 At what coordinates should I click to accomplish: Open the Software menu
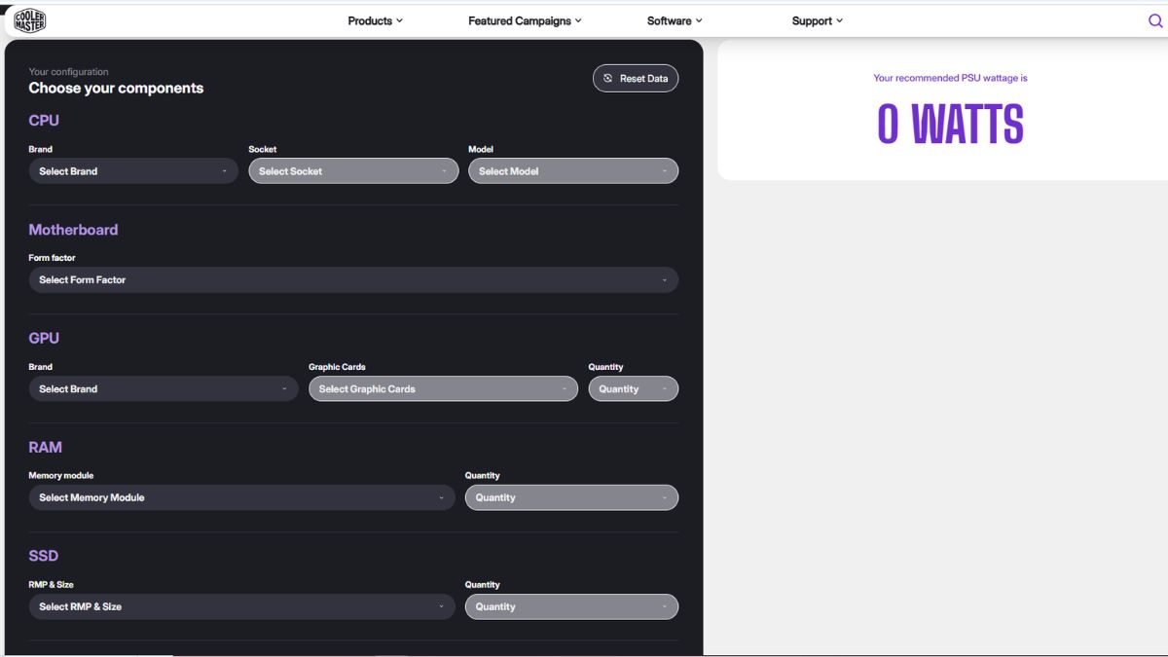point(675,20)
